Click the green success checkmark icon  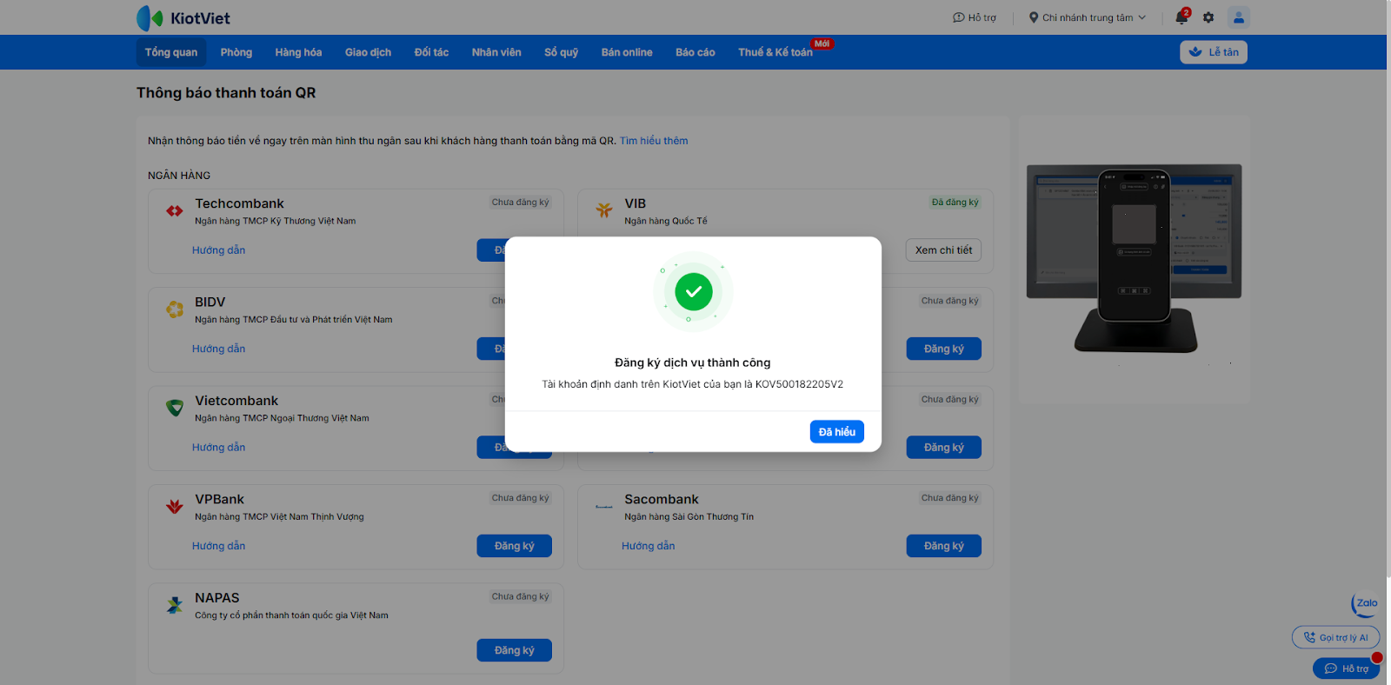[x=694, y=292]
